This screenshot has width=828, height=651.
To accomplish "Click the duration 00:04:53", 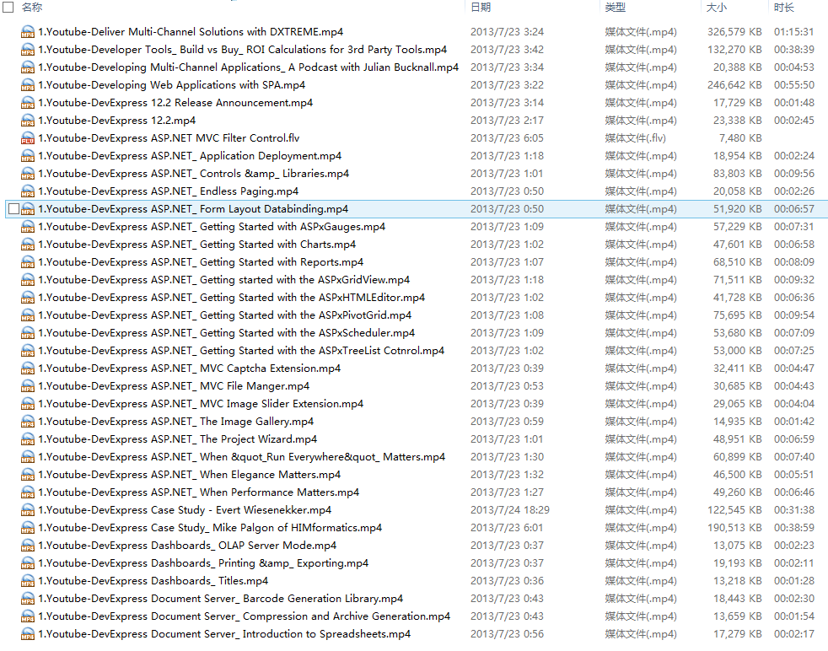I will (x=794, y=67).
